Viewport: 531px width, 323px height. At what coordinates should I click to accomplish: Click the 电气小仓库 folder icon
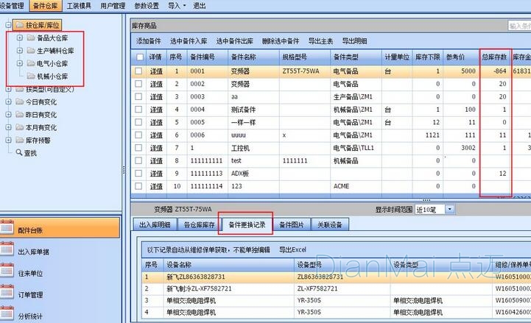point(31,63)
